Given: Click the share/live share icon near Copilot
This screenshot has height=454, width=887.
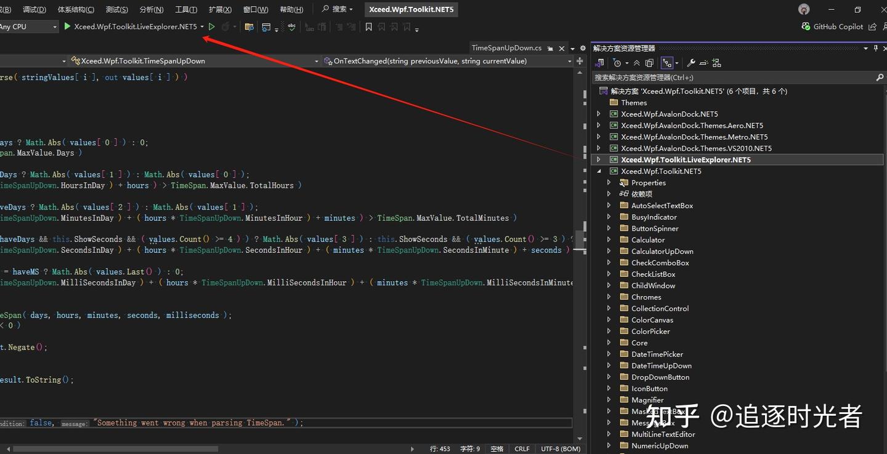Looking at the screenshot, I should click(x=872, y=26).
